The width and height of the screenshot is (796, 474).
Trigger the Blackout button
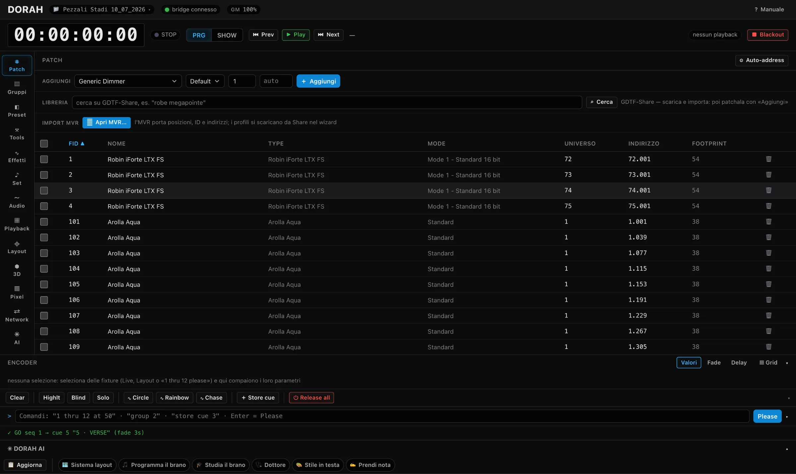tap(767, 35)
